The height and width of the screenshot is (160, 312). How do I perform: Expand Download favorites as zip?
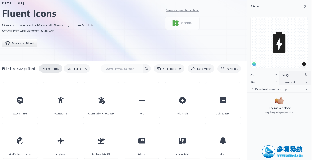tap(279, 89)
